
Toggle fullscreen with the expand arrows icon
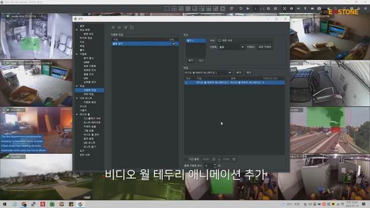coord(284,9)
